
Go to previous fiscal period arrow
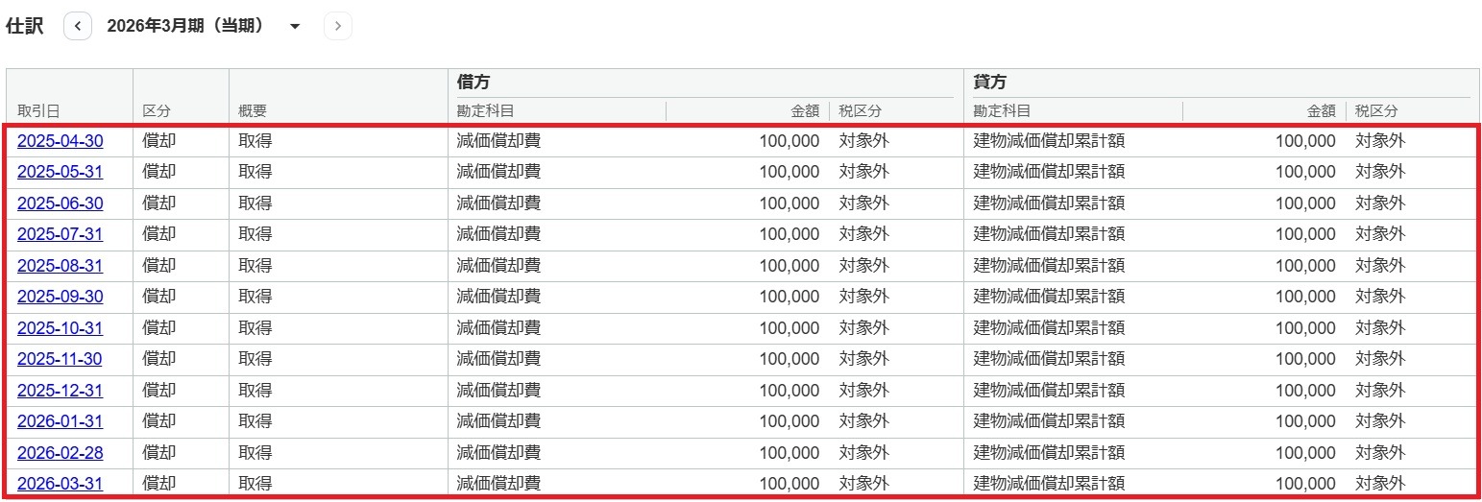[78, 26]
